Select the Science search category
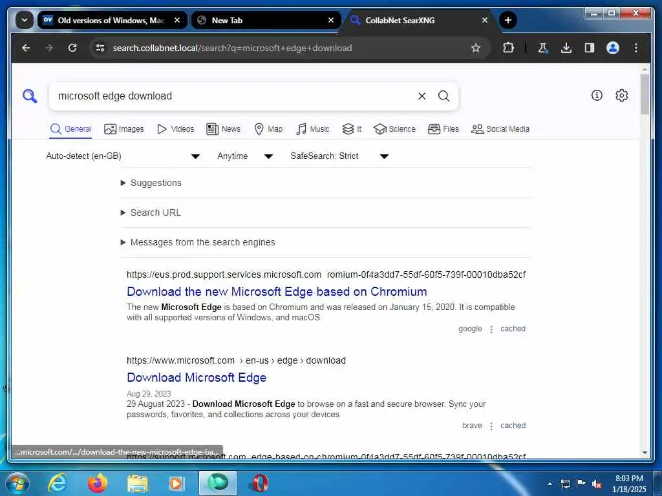The width and height of the screenshot is (662, 496). 394,129
